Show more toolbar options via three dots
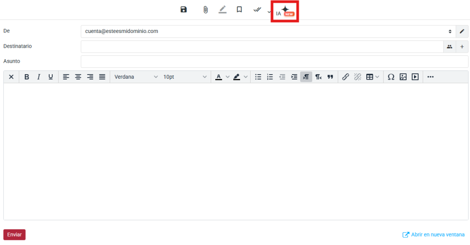The height and width of the screenshot is (245, 470). point(431,77)
